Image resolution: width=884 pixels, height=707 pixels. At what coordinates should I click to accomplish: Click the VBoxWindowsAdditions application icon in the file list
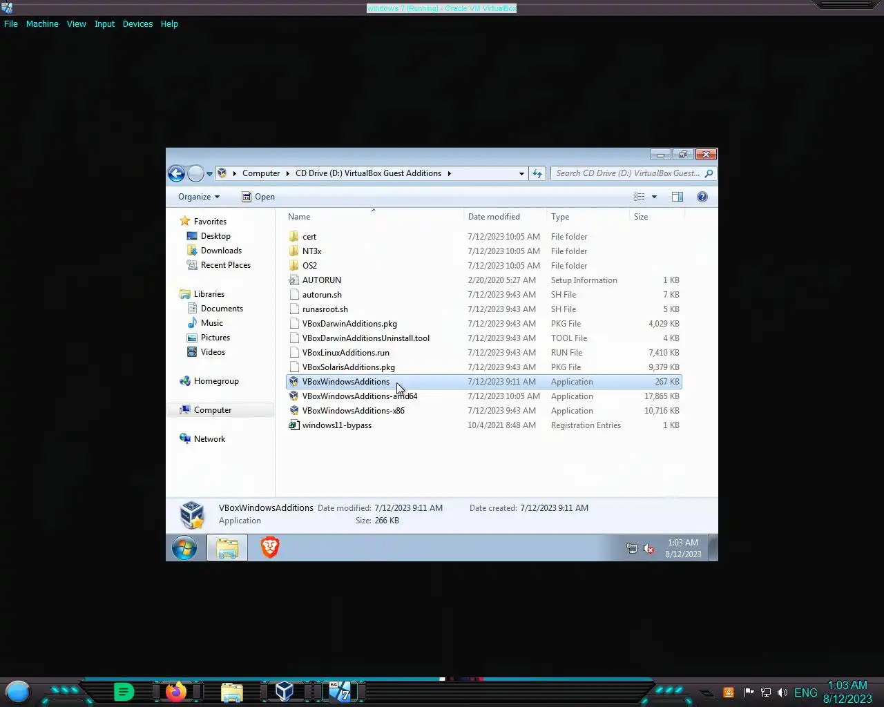pyautogui.click(x=294, y=382)
